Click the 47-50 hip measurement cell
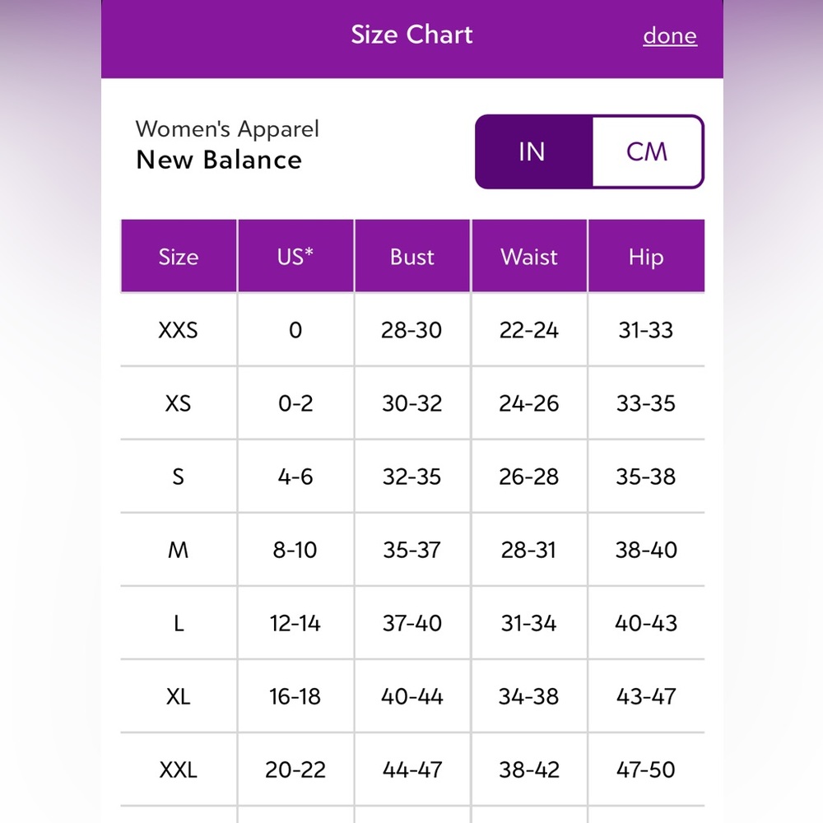 click(646, 770)
